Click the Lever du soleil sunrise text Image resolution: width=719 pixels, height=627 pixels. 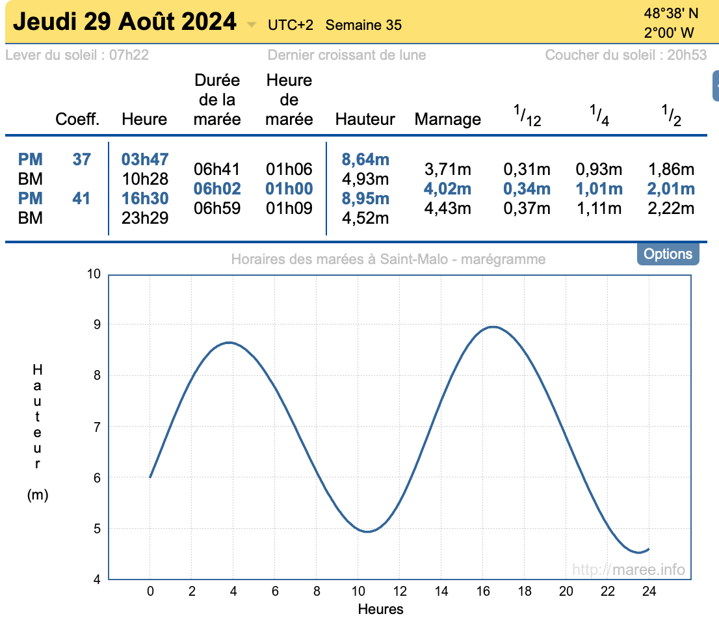tap(77, 55)
